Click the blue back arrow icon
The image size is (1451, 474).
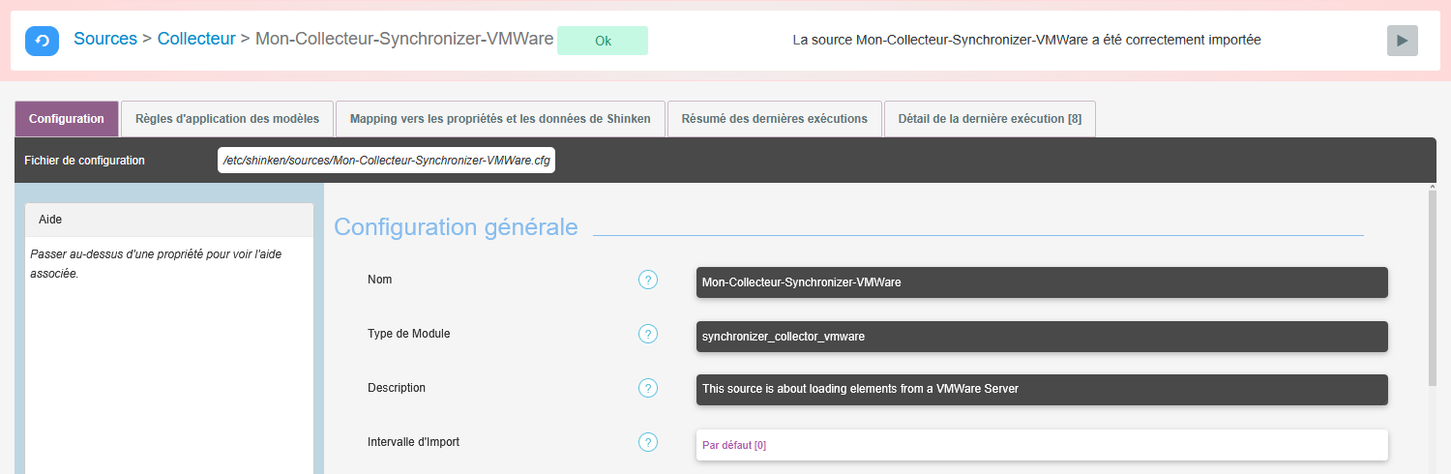pos(42,41)
